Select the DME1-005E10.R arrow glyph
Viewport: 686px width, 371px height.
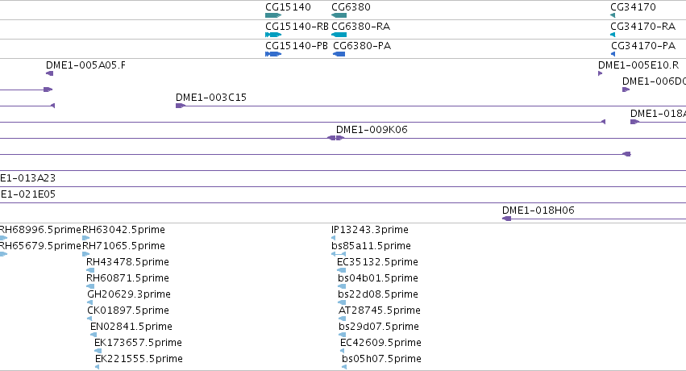coord(601,73)
